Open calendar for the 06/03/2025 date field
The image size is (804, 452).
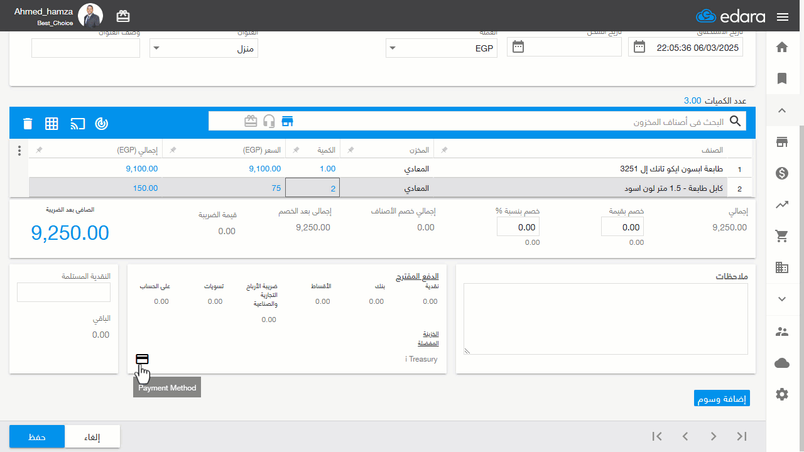[x=639, y=47]
